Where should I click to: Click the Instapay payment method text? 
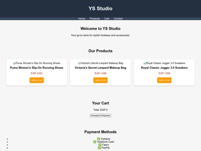point(105,139)
